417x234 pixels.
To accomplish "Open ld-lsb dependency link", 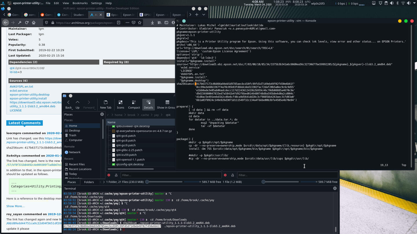I will click(14, 72).
